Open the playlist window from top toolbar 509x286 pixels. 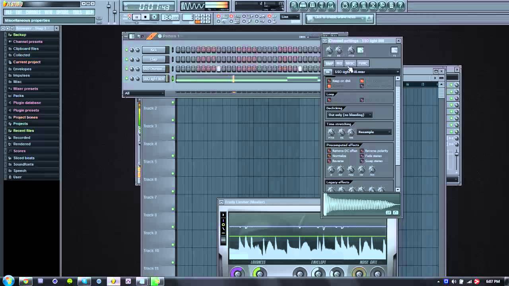(294, 6)
